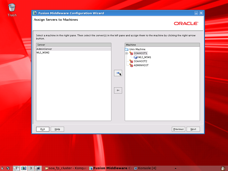Expand the system tray arrow
This screenshot has width=228, height=171.
176,169
